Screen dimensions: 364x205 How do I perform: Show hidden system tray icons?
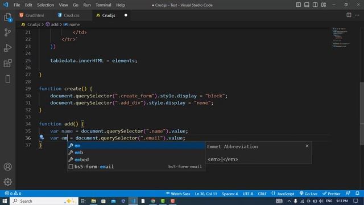289,201
